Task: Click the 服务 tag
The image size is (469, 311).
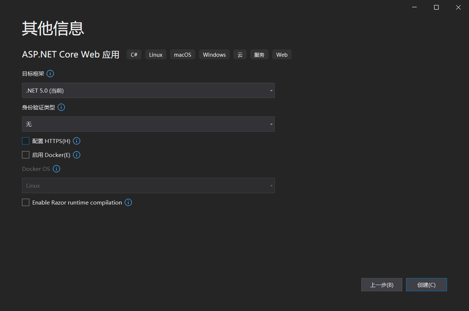Action: (259, 55)
